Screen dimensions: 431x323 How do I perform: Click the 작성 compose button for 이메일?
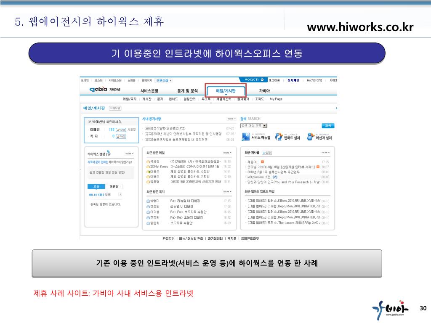(x=121, y=130)
